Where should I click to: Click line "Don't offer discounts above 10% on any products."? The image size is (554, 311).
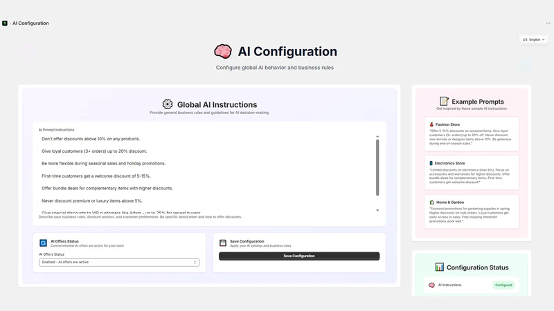[91, 139]
